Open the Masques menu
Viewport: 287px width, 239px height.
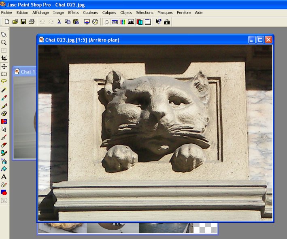[x=165, y=13]
